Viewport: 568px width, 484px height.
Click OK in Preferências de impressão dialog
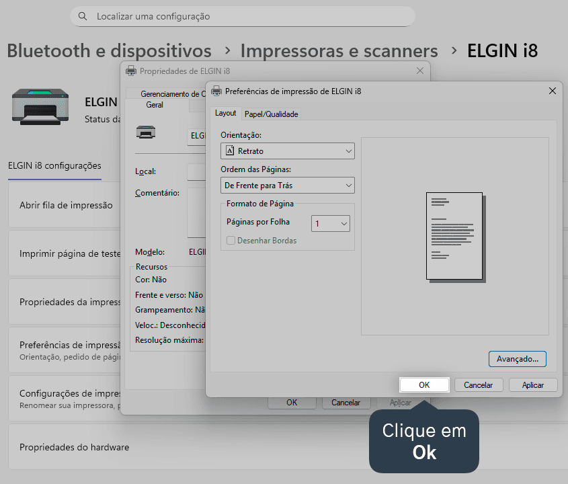pyautogui.click(x=424, y=385)
